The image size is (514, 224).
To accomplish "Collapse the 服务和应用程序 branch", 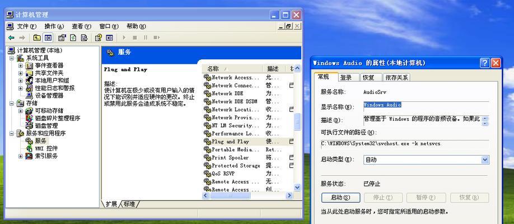I will tap(12, 133).
